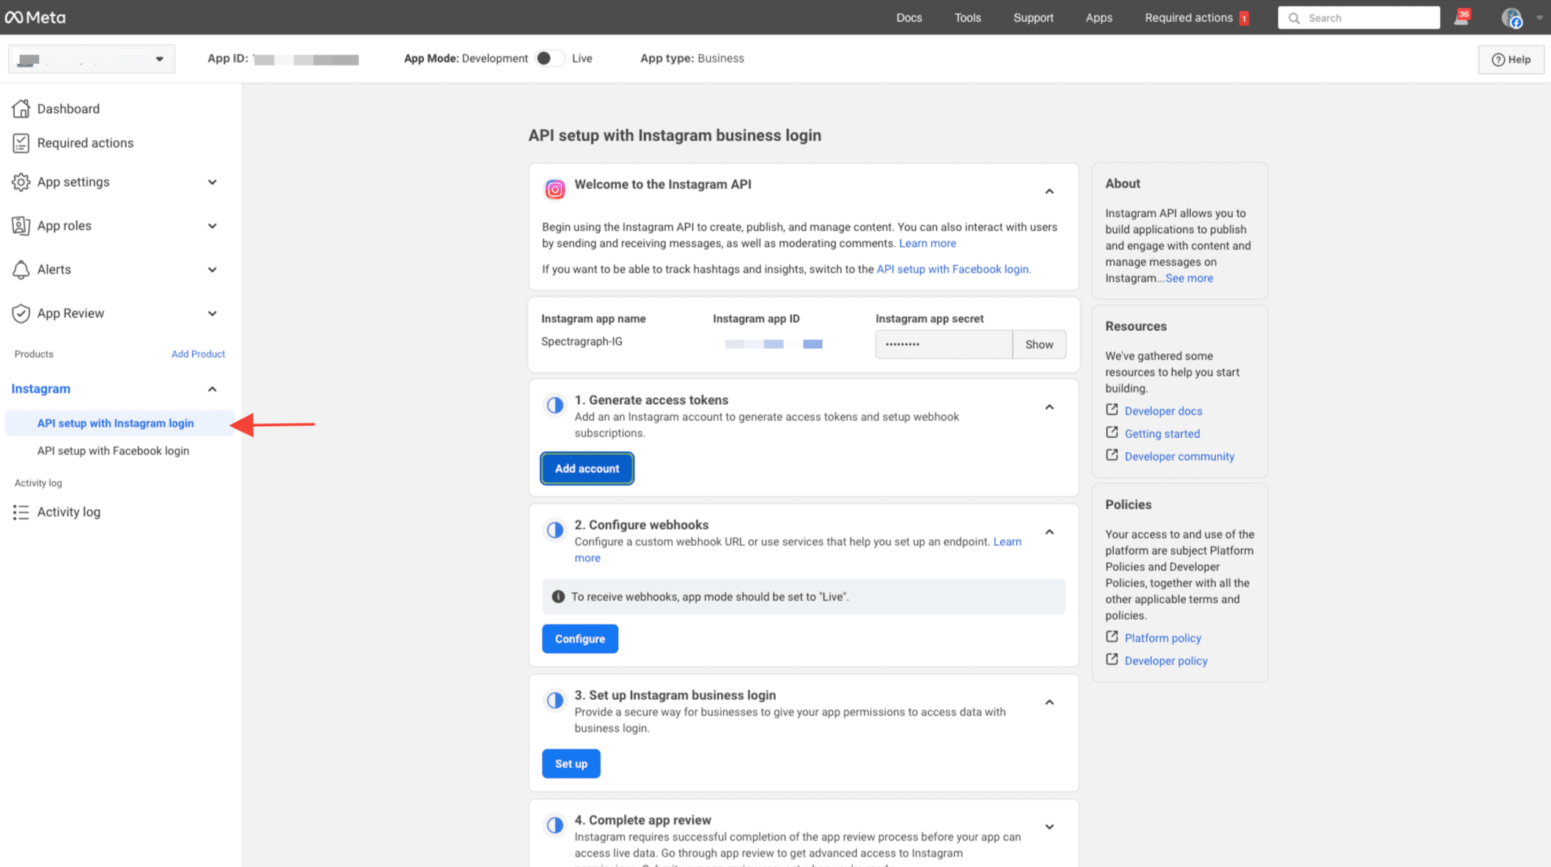
Task: Click the Instagram business login status icon
Action: click(x=555, y=700)
